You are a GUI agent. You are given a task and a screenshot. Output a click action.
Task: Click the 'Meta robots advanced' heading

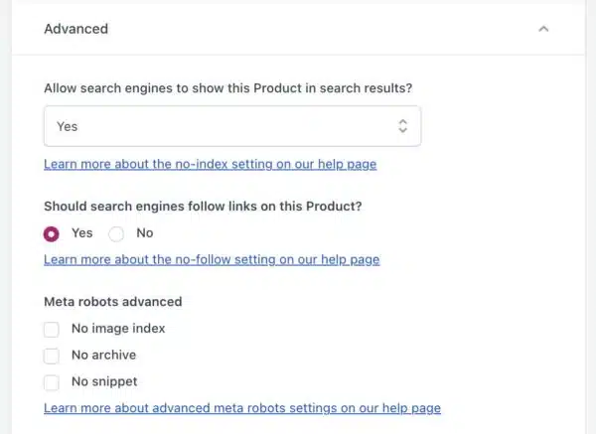tap(112, 301)
